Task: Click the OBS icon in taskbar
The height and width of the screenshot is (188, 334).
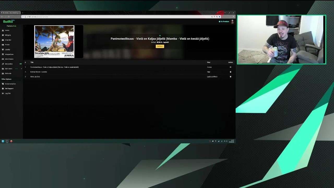Action: (7, 141)
